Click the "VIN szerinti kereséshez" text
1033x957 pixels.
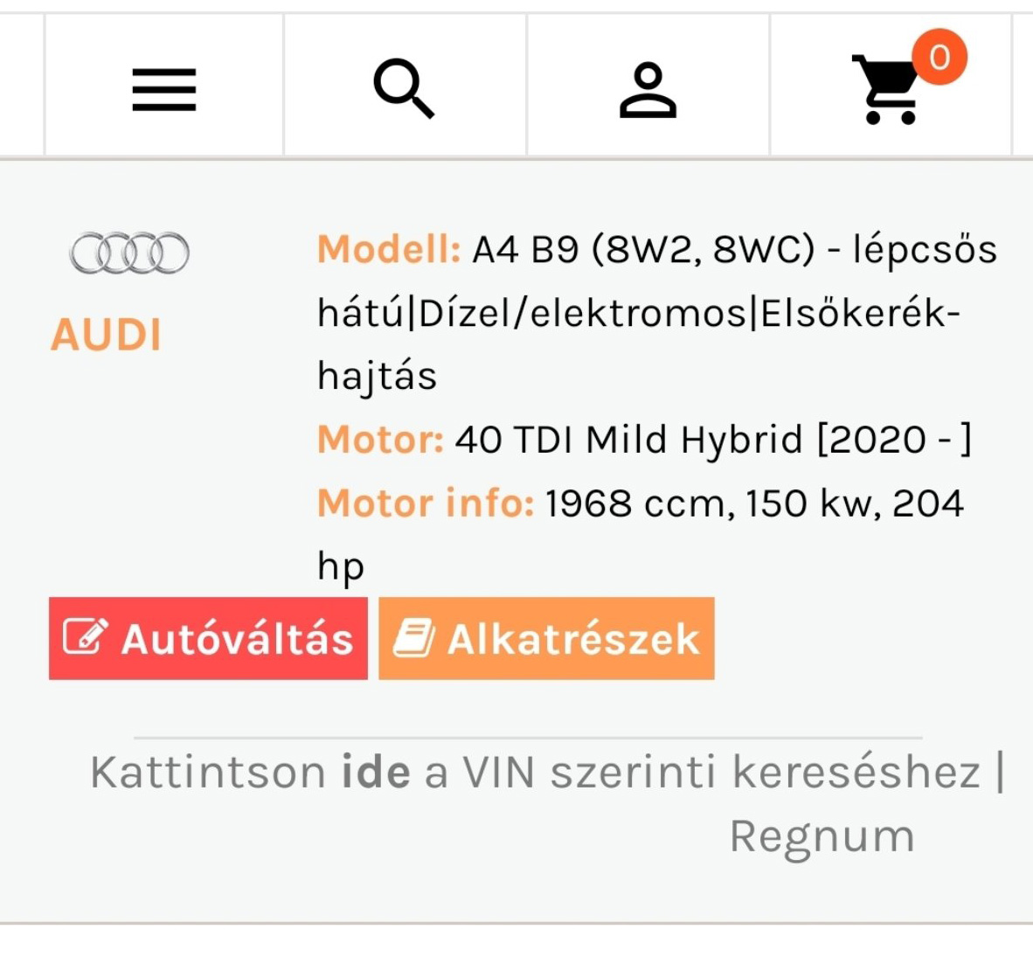pyautogui.click(x=721, y=773)
